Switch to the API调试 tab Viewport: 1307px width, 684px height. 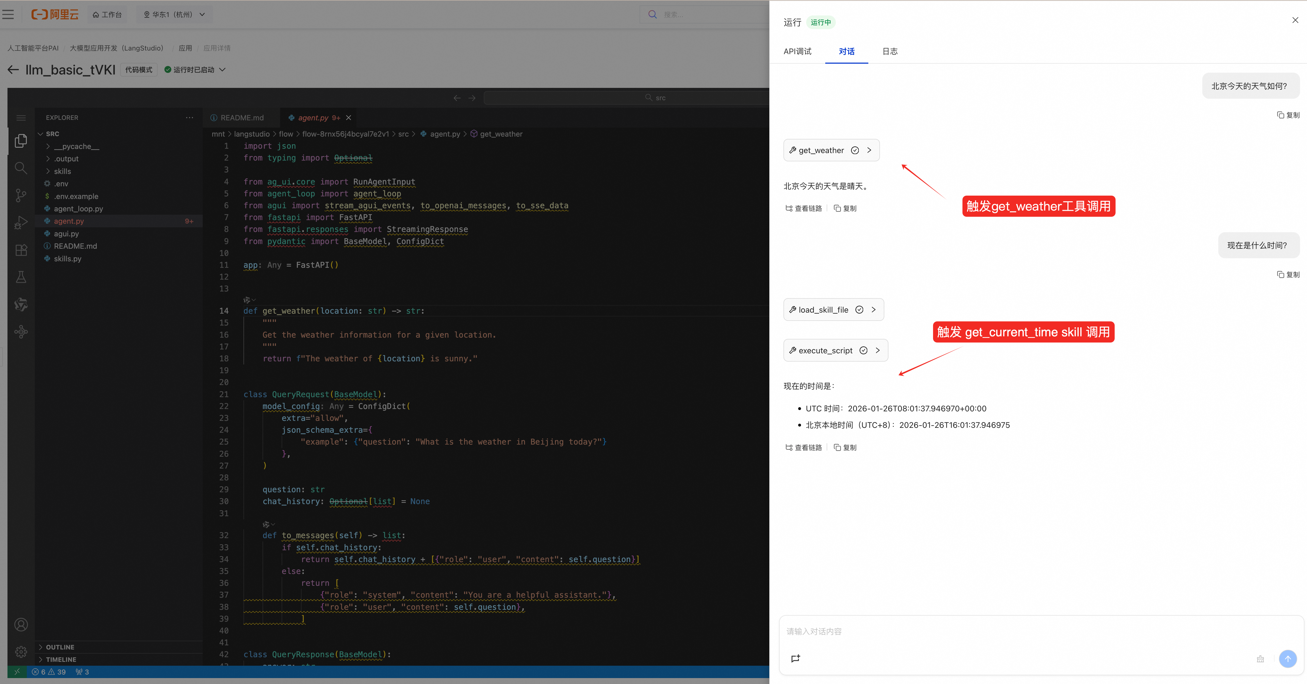(797, 51)
